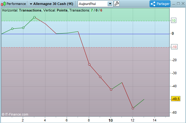Click the y-axis label -60

[174, 112]
